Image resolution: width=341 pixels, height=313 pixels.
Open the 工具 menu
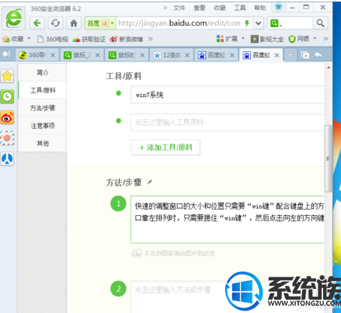tap(240, 8)
